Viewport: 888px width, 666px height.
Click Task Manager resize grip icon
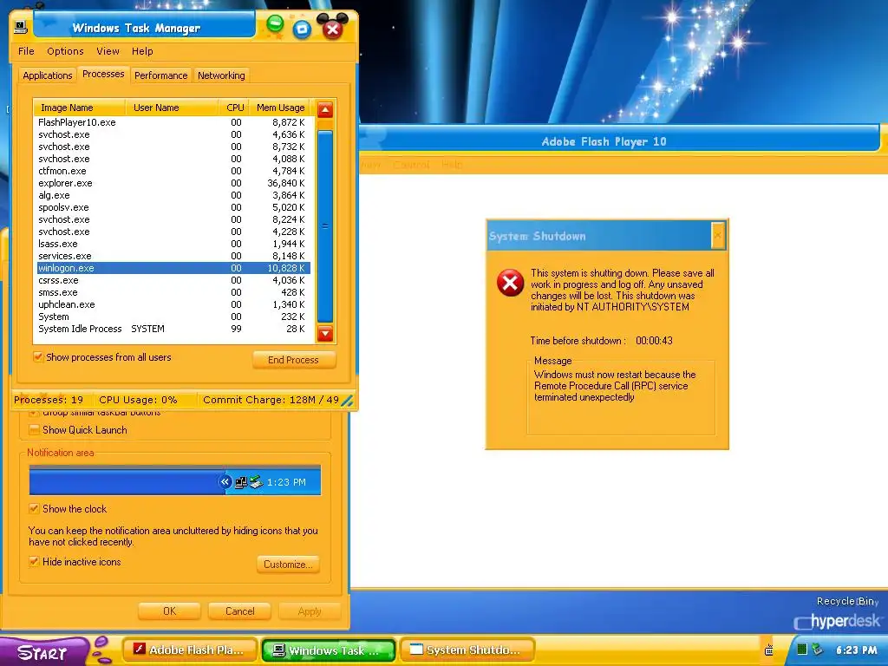pyautogui.click(x=347, y=401)
